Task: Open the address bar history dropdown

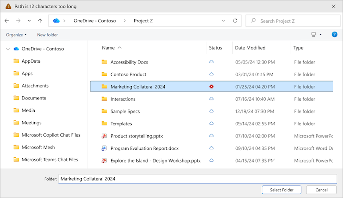Action: coord(224,21)
